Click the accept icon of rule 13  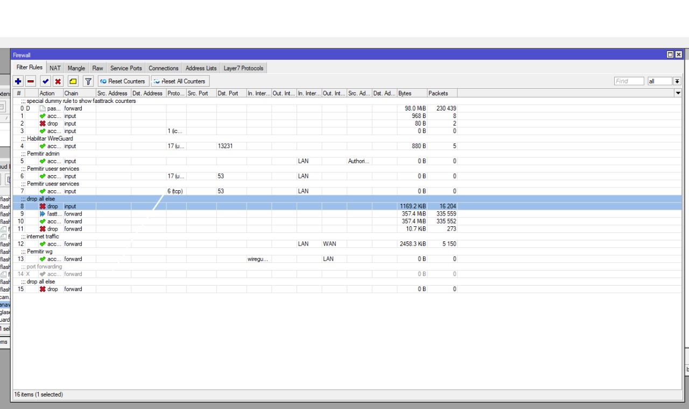43,259
